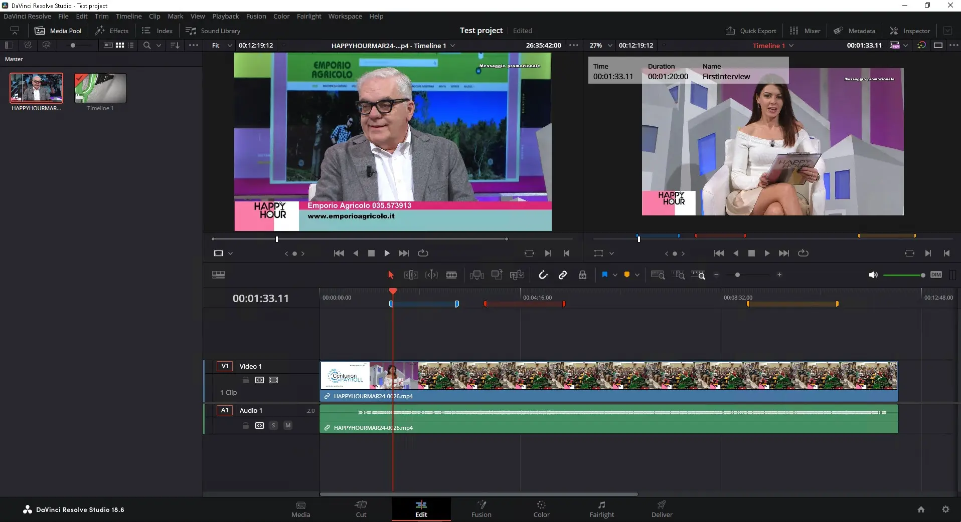Adjust the green audio volume slider
Viewport: 961px width, 522px height.
point(903,275)
